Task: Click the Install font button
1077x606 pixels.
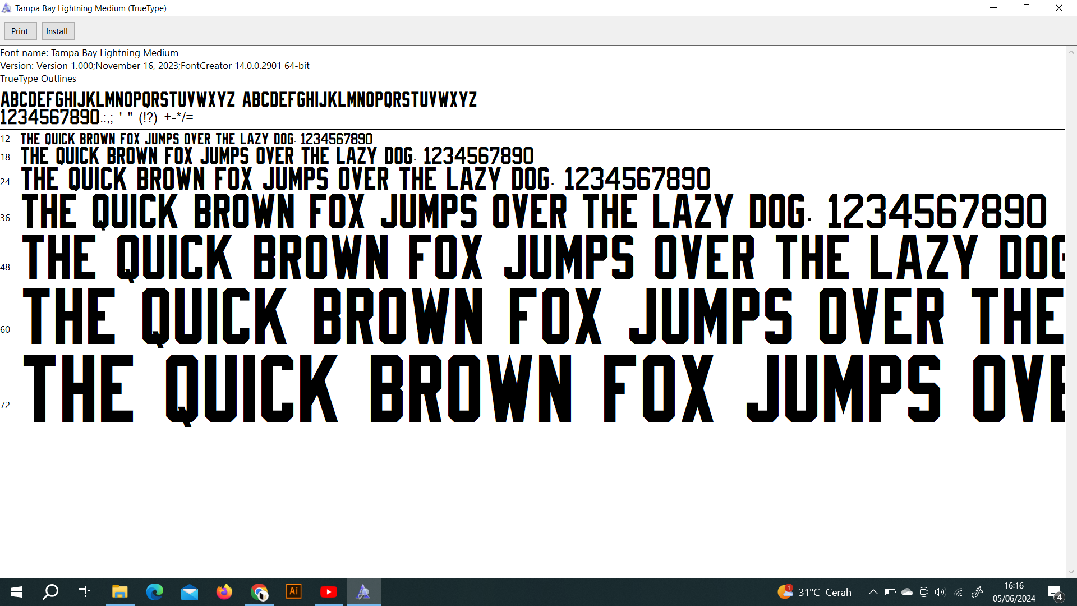Action: 57,31
